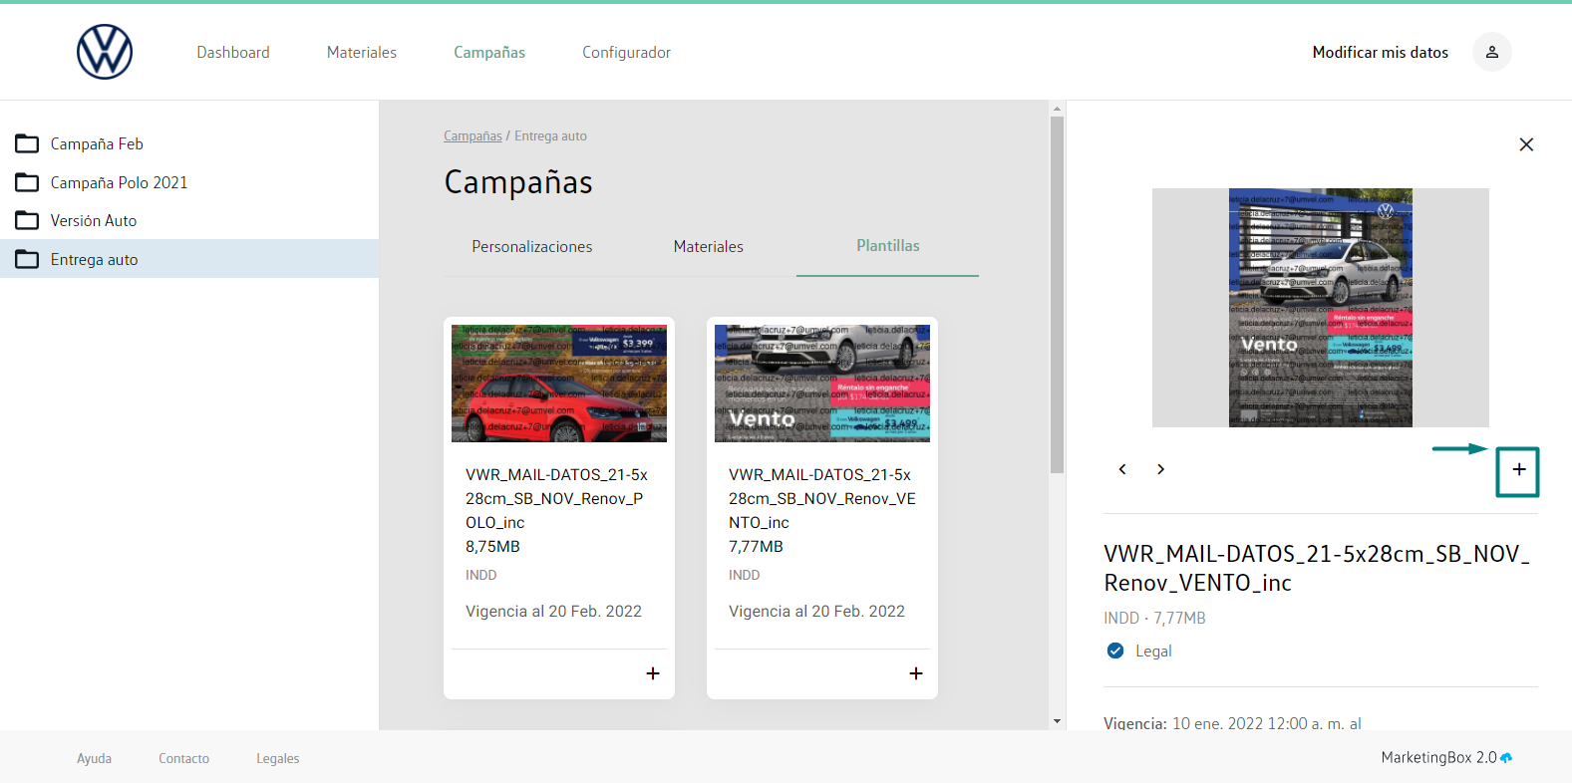1572x783 pixels.
Task: Click Entrega auto breadcrumb text
Action: point(550,135)
